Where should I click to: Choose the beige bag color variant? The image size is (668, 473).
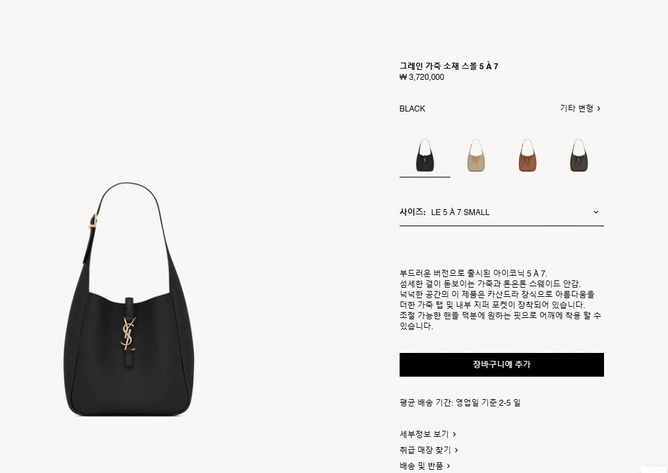[x=476, y=156]
